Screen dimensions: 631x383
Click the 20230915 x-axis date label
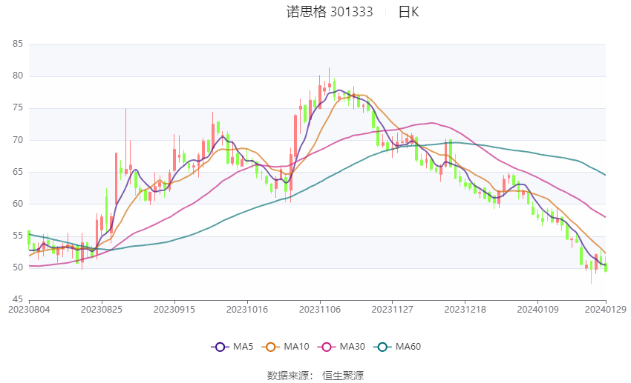click(174, 310)
